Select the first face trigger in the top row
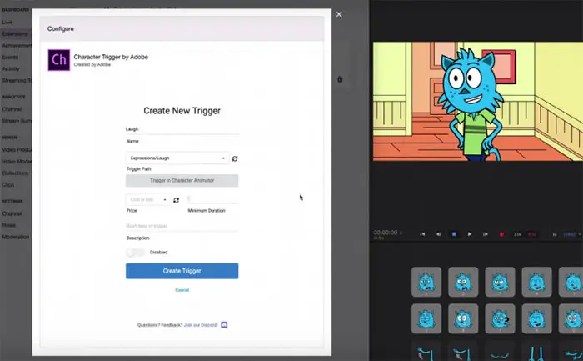This screenshot has height=361, width=583. pyautogui.click(x=426, y=282)
